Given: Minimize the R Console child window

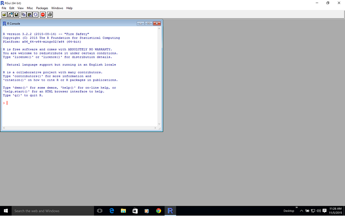Looking at the screenshot, I should point(141,23).
